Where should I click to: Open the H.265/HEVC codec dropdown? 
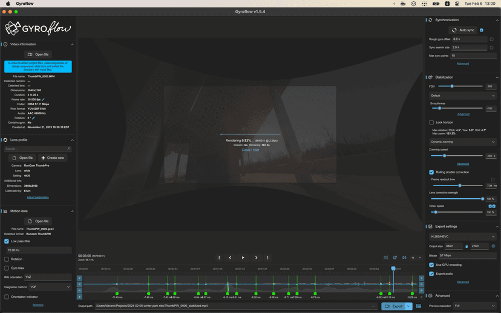(462, 236)
